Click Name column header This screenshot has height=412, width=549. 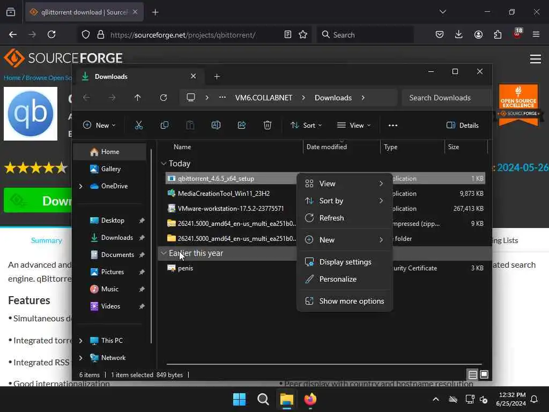182,147
